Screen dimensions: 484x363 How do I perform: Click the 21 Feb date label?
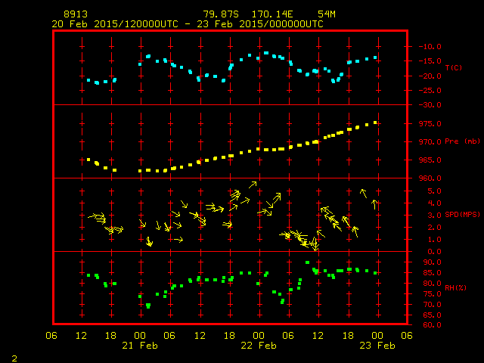click(140, 346)
